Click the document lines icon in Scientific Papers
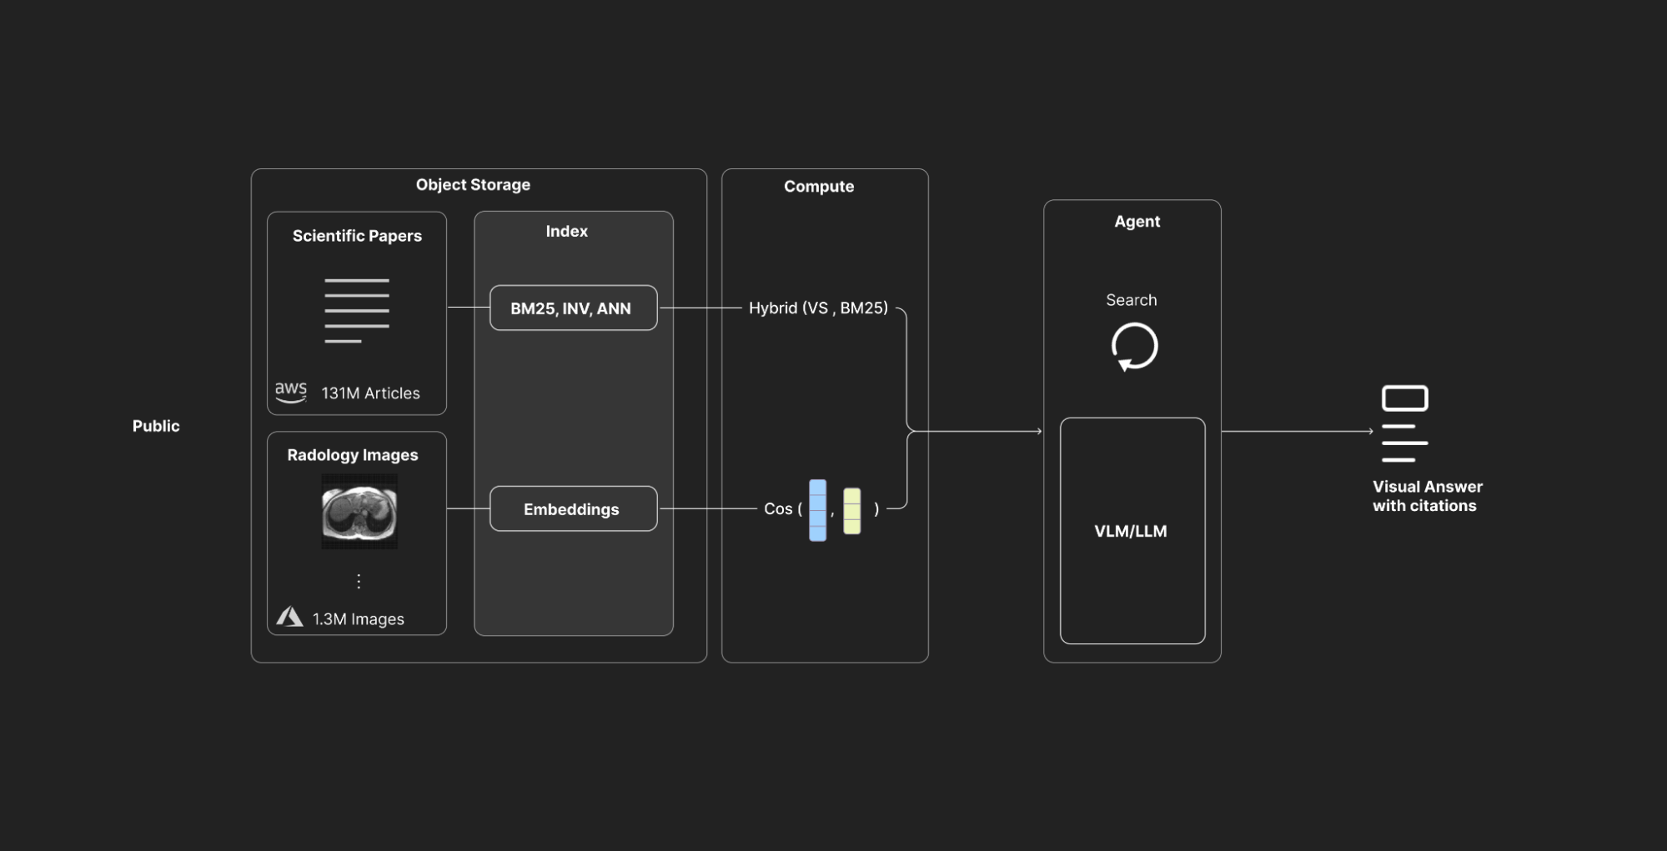Viewport: 1667px width, 851px height. [x=357, y=311]
